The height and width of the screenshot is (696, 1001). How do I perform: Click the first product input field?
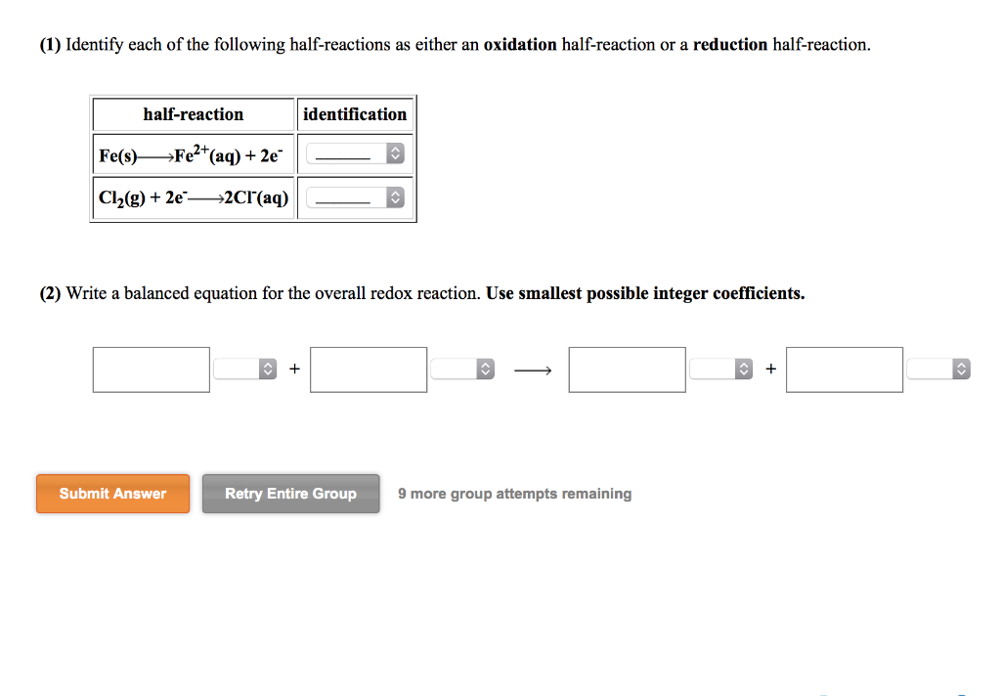coord(627,369)
